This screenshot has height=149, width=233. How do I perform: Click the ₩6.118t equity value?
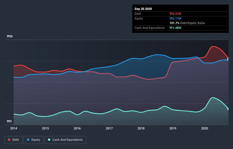[x=175, y=18]
